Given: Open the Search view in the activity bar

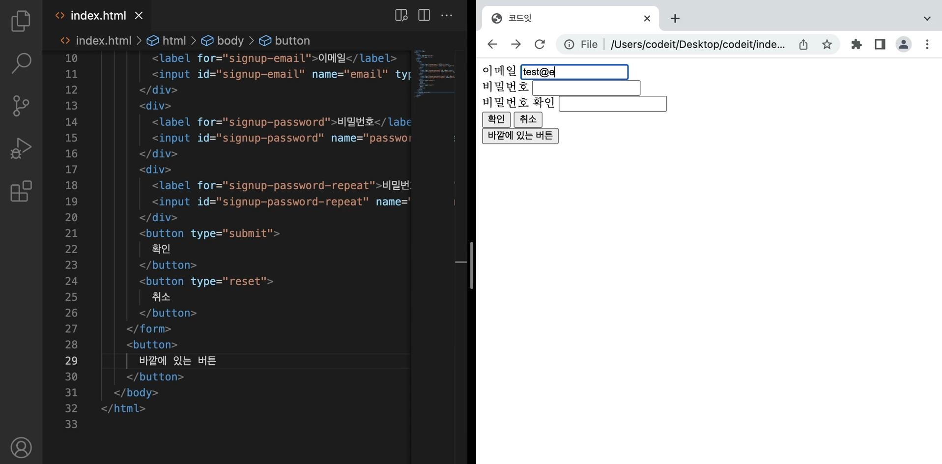Looking at the screenshot, I should click(21, 63).
